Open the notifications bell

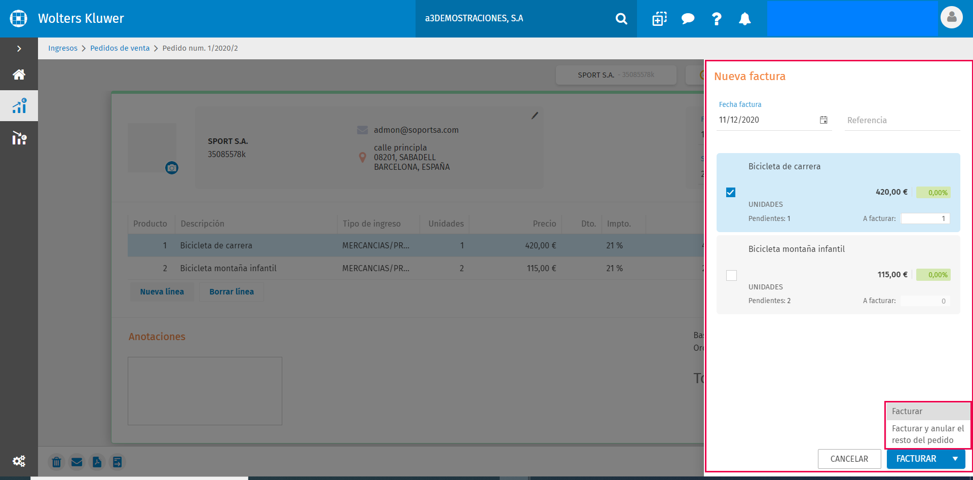(744, 19)
